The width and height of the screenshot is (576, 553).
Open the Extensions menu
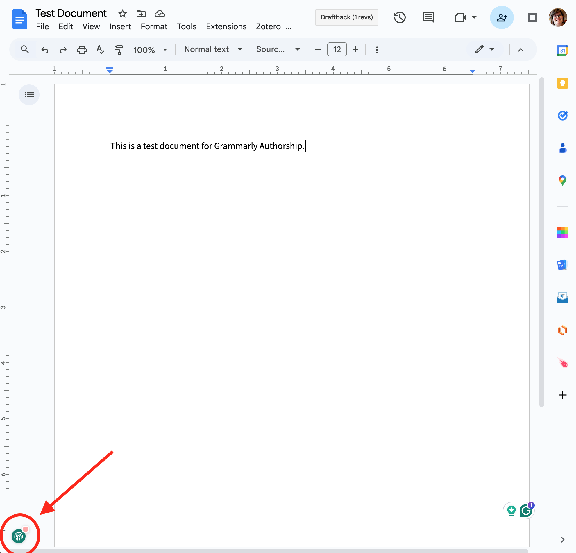(x=226, y=26)
